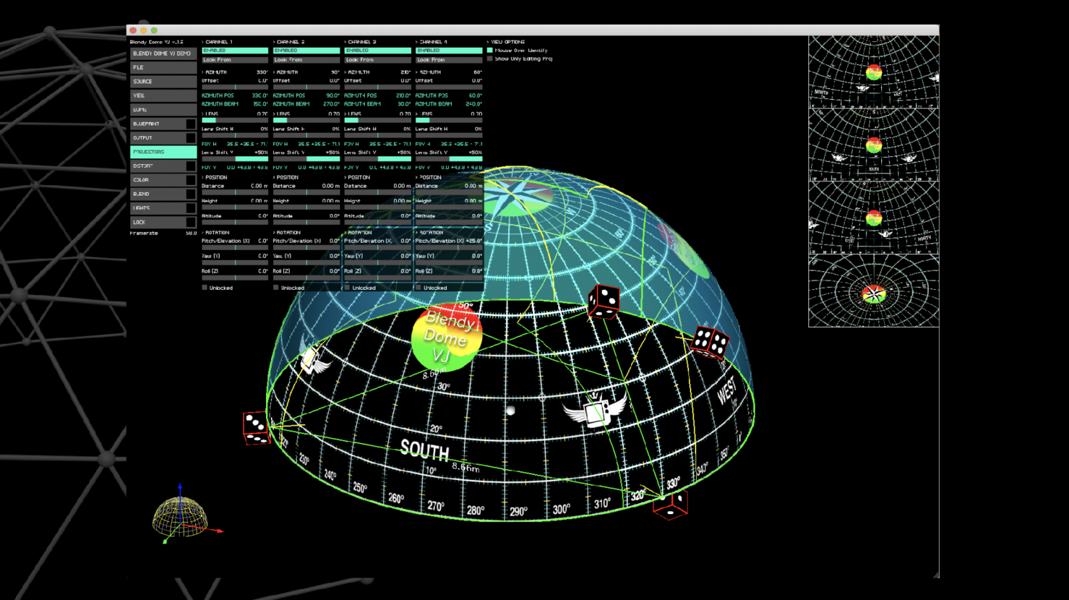
Task: Collapse the Position group in Channel 3
Action: click(x=357, y=177)
